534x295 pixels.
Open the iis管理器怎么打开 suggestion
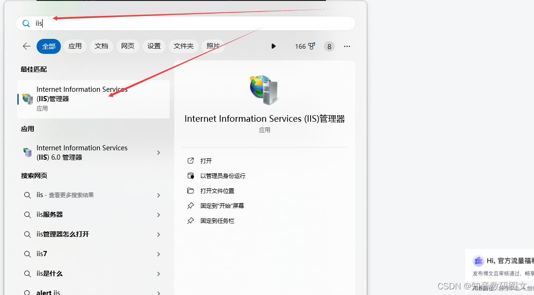tap(93, 235)
